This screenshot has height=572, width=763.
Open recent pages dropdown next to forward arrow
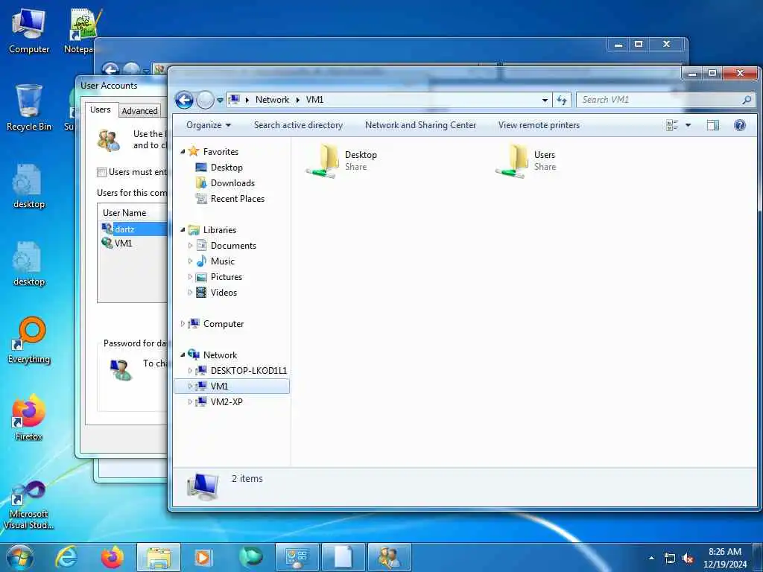(x=220, y=101)
